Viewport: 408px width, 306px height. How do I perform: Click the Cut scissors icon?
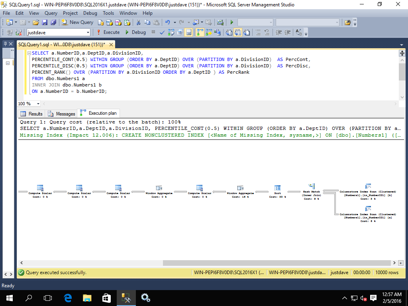(138, 22)
